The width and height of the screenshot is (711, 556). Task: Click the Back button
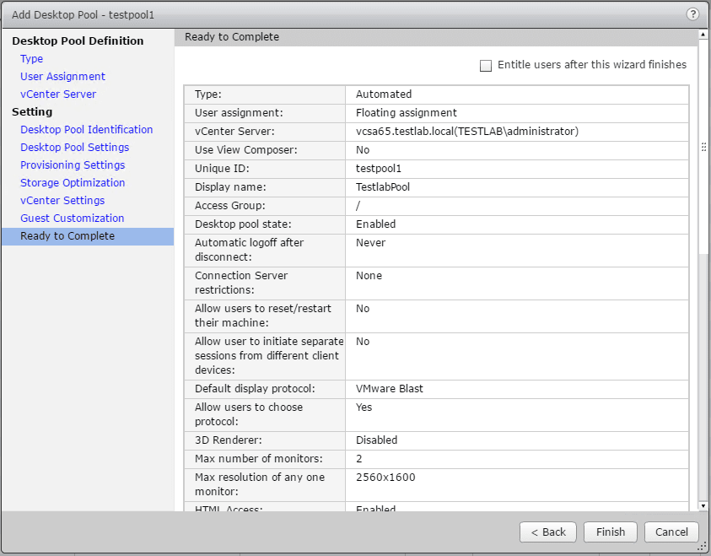click(548, 532)
